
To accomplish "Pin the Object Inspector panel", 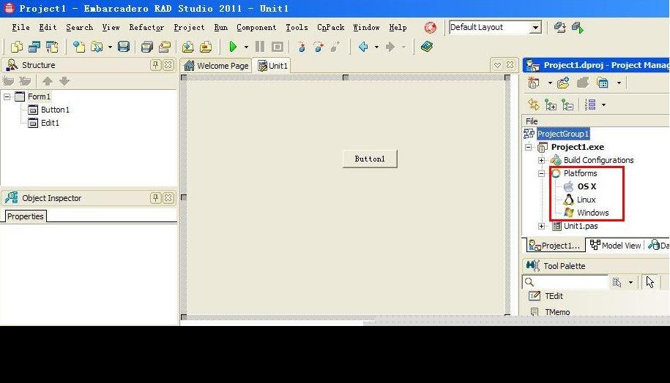I will 155,198.
